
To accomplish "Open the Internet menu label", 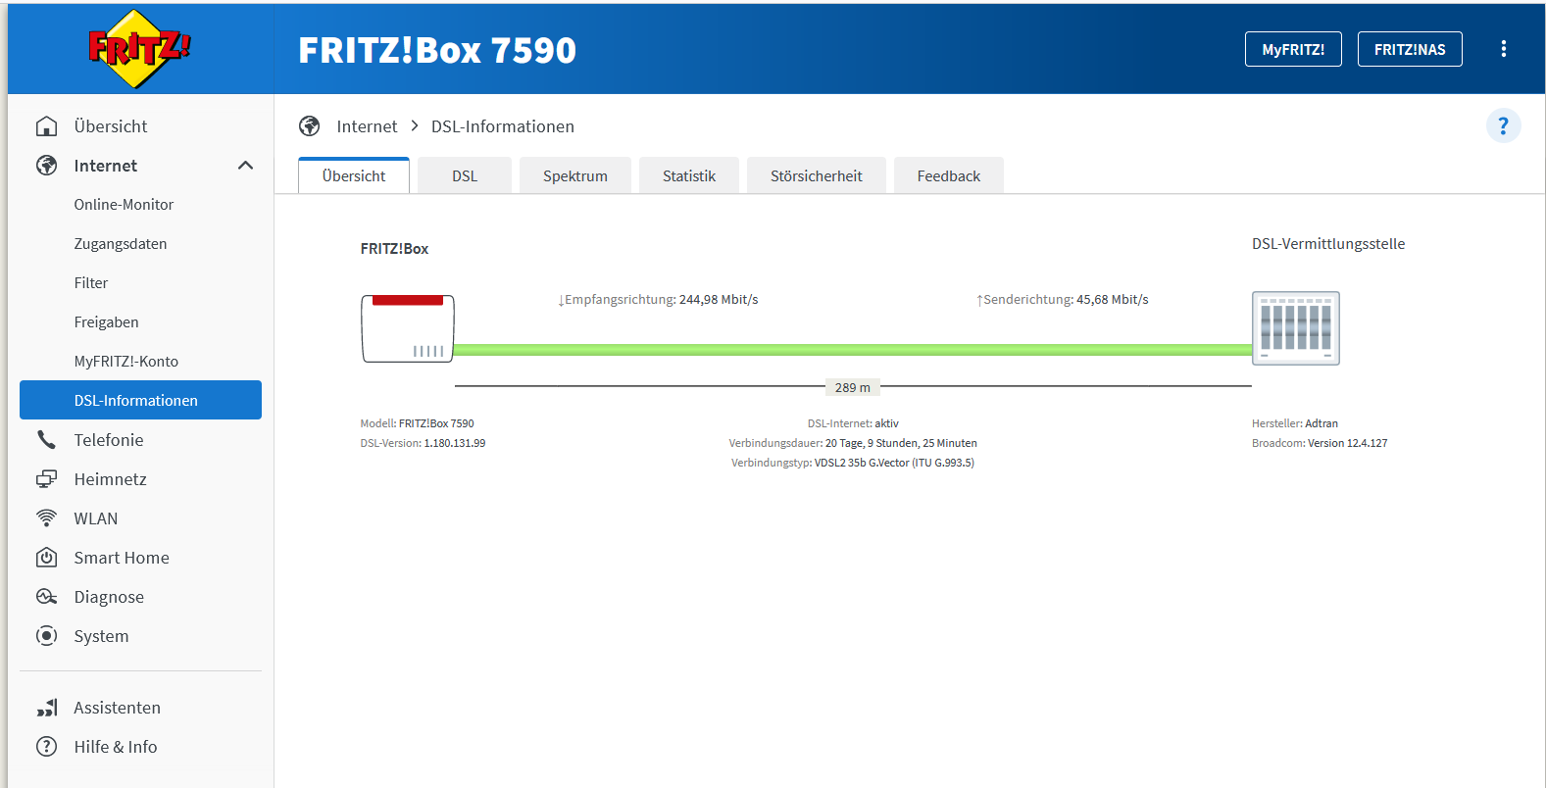I will tap(106, 166).
